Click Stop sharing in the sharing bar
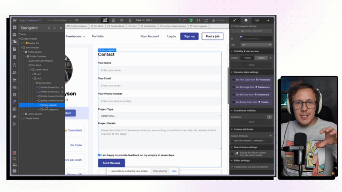 point(160,171)
